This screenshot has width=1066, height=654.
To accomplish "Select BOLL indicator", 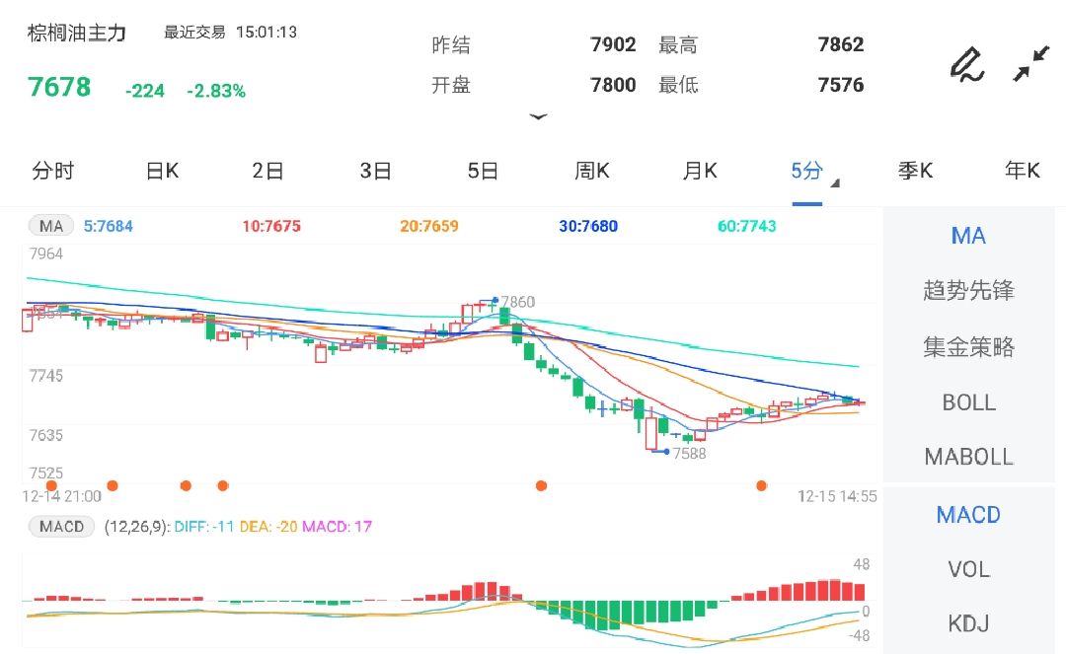I will click(968, 402).
